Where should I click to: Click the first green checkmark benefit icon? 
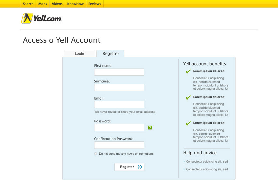tap(188, 71)
